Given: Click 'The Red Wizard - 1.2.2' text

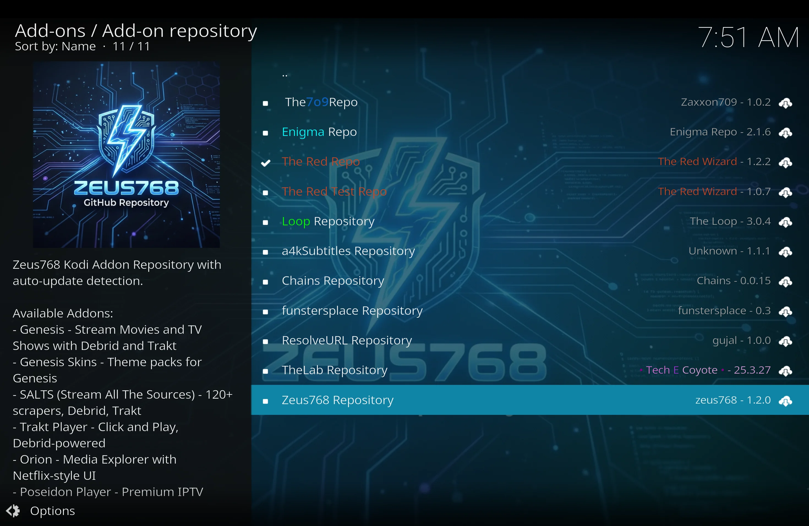Looking at the screenshot, I should point(714,162).
